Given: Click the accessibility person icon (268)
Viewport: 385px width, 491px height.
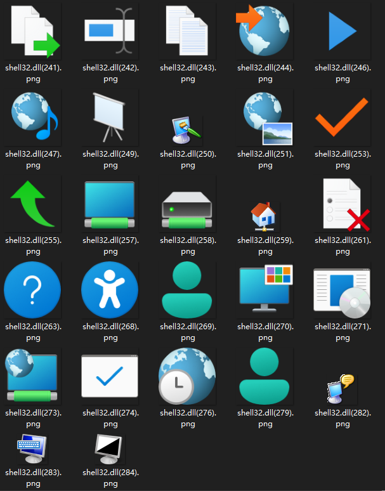Looking at the screenshot, I should coord(110,290).
